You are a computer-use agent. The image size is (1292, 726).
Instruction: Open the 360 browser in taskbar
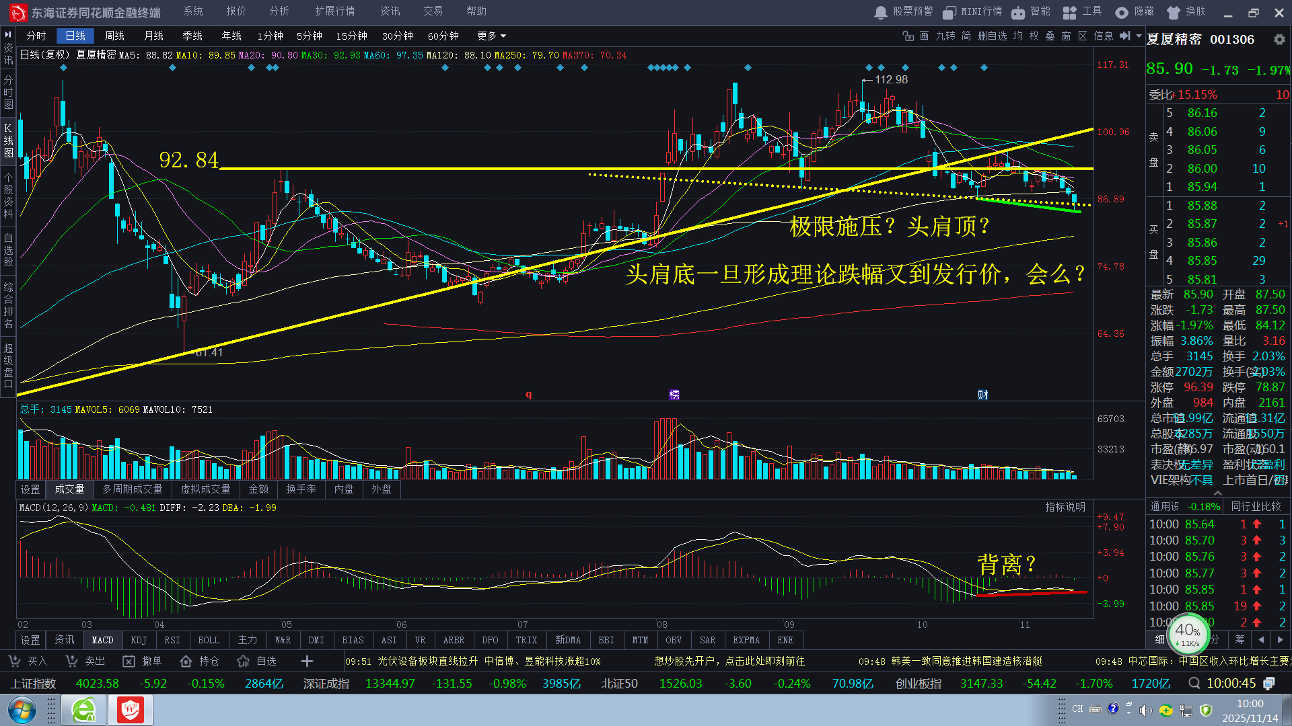[84, 710]
